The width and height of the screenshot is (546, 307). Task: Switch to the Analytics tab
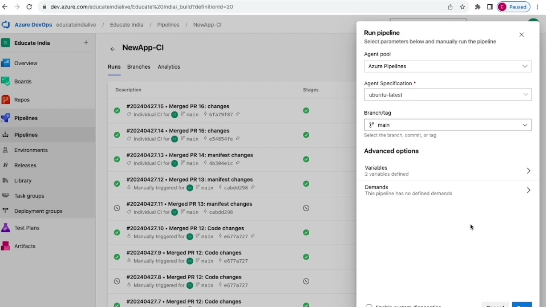(169, 67)
